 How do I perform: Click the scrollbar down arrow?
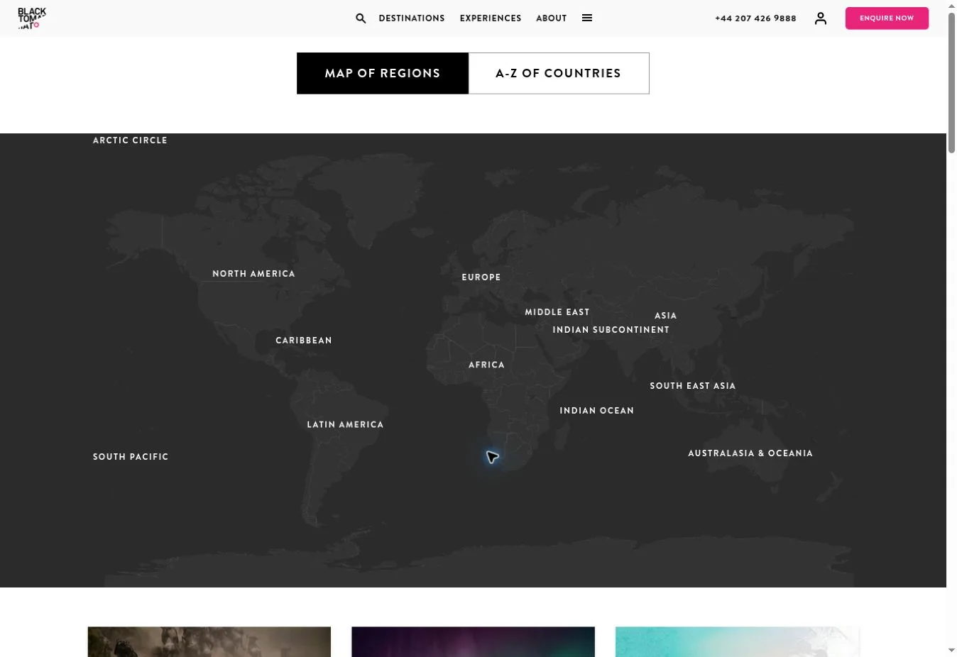click(951, 651)
